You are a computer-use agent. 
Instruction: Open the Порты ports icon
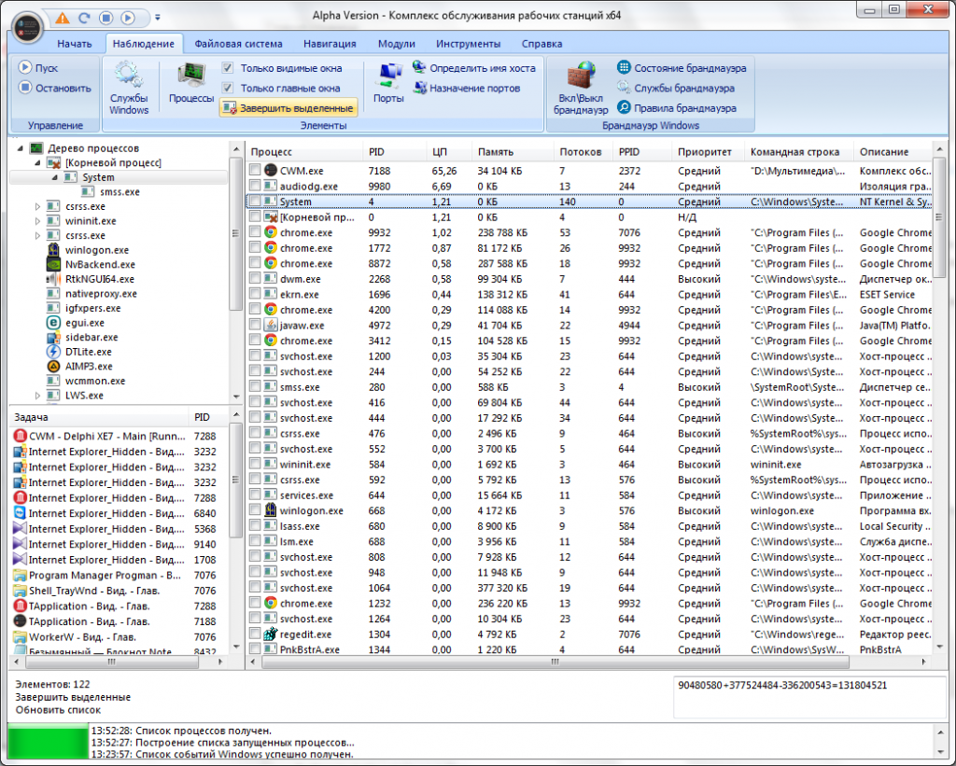[x=388, y=75]
